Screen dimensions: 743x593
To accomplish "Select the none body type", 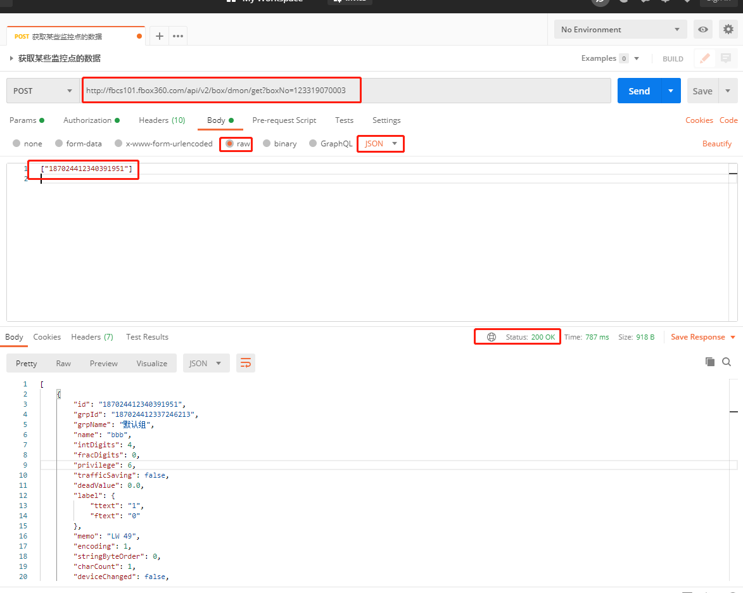I will point(27,144).
